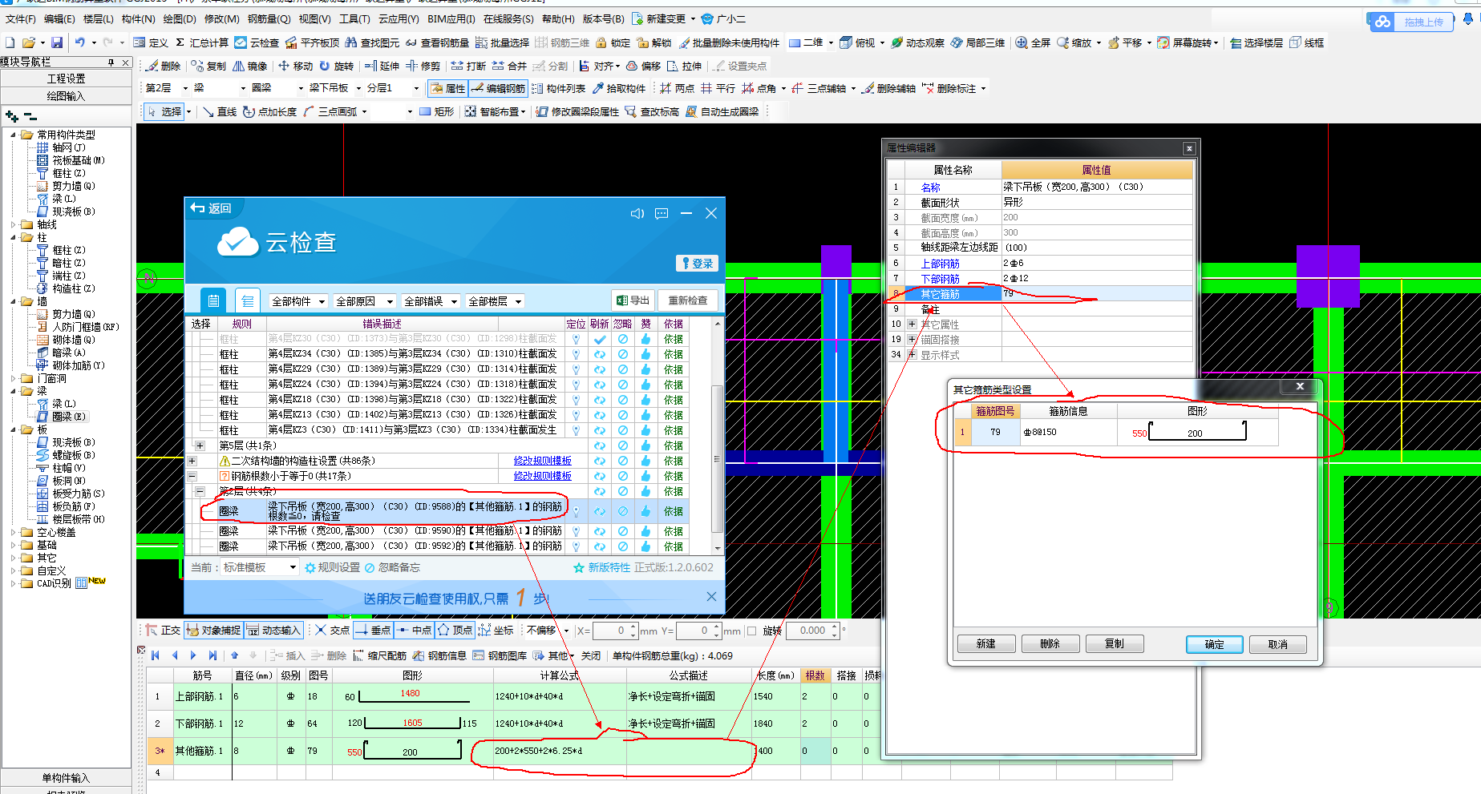Viewport: 1481px width, 794px height.
Task: Click the 删除 delete tool in edit toolbar
Action: pyautogui.click(x=164, y=66)
